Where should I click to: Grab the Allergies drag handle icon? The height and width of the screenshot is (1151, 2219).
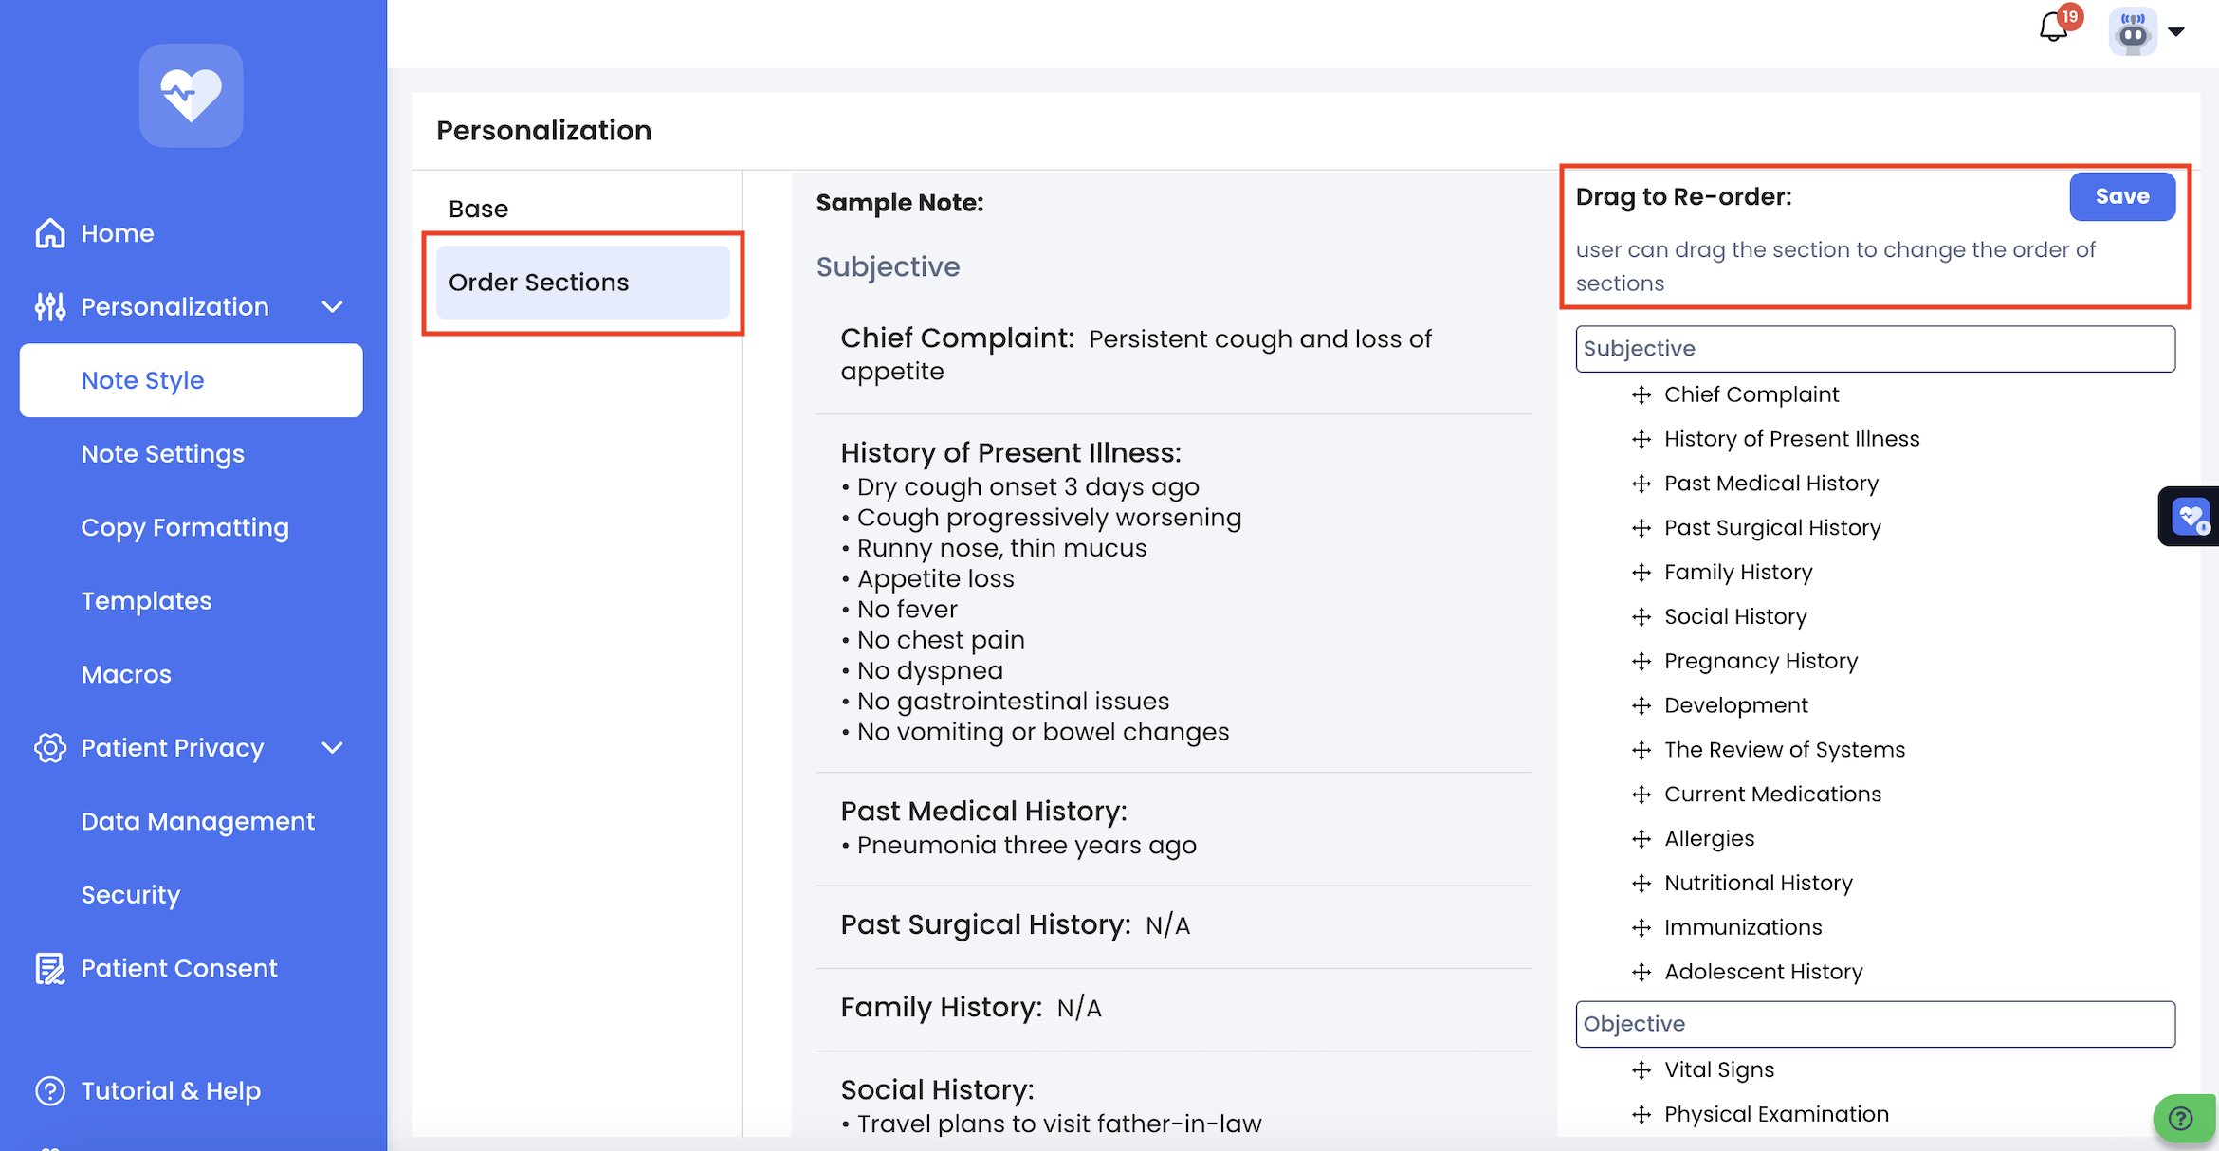tap(1641, 839)
